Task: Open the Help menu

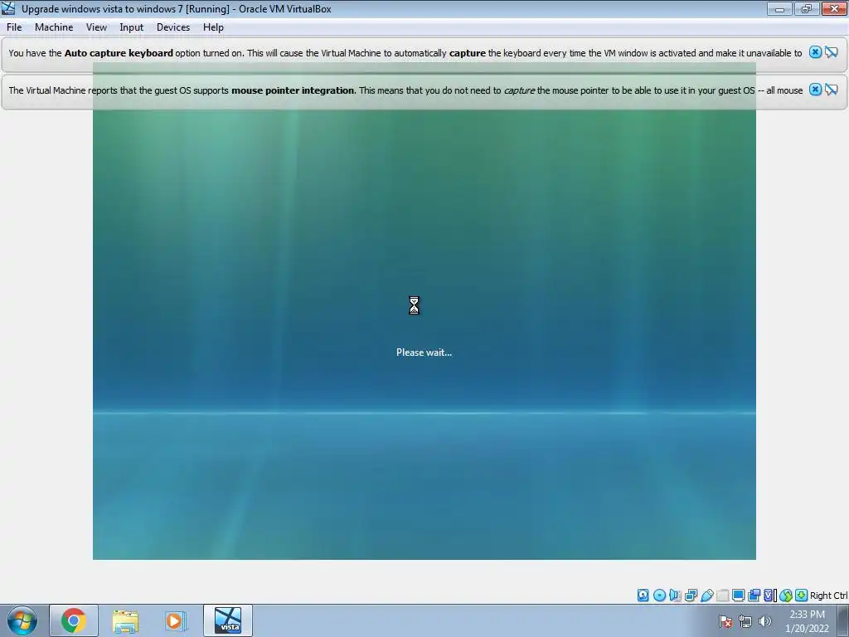Action: point(213,27)
